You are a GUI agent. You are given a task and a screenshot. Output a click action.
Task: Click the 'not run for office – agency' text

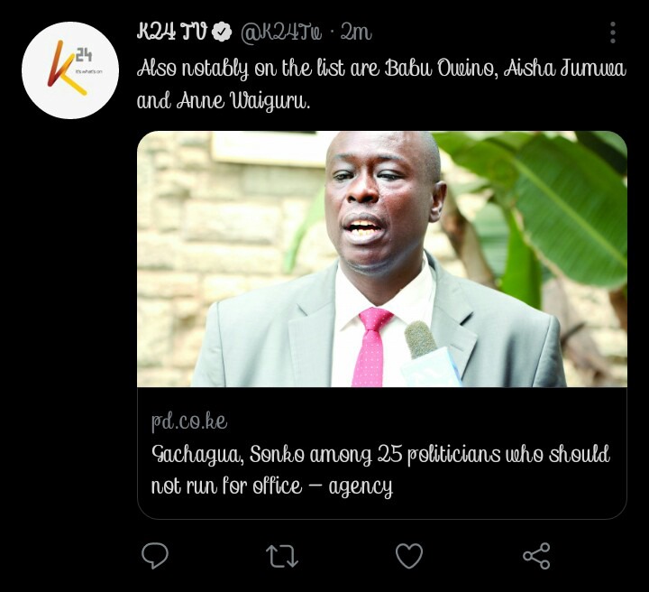(271, 486)
